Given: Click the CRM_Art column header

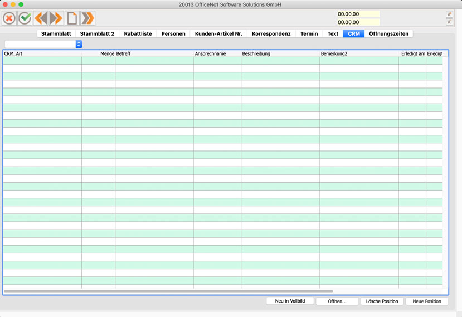Looking at the screenshot, I should coord(42,53).
